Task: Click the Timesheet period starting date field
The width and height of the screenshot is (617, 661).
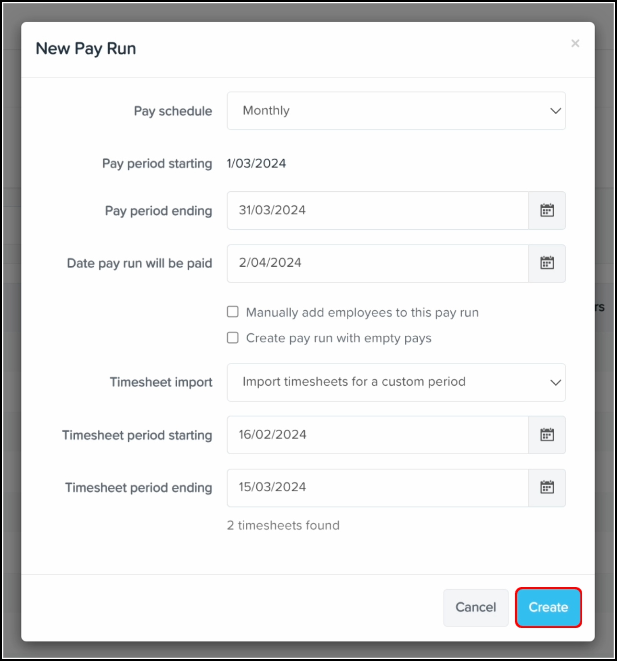Action: [x=377, y=435]
